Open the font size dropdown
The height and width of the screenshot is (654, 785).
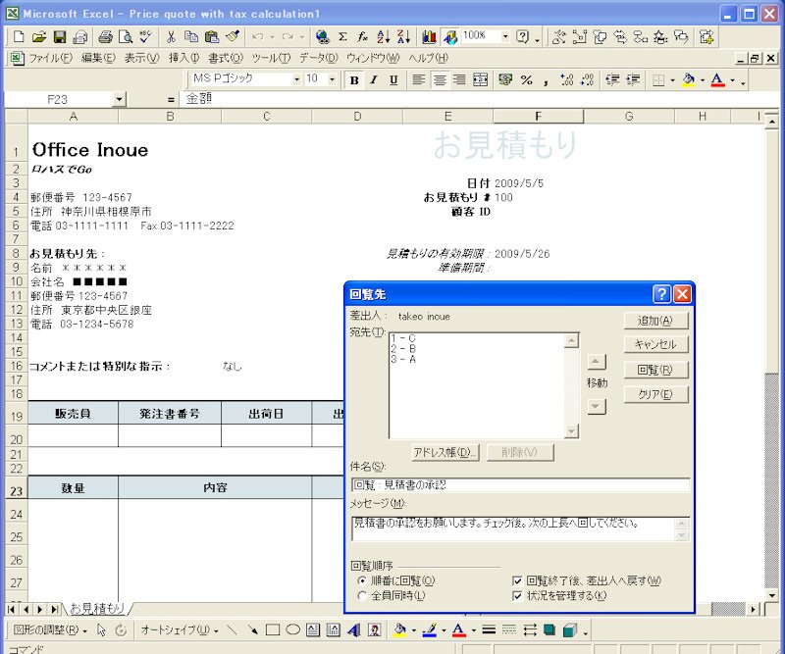pyautogui.click(x=332, y=79)
